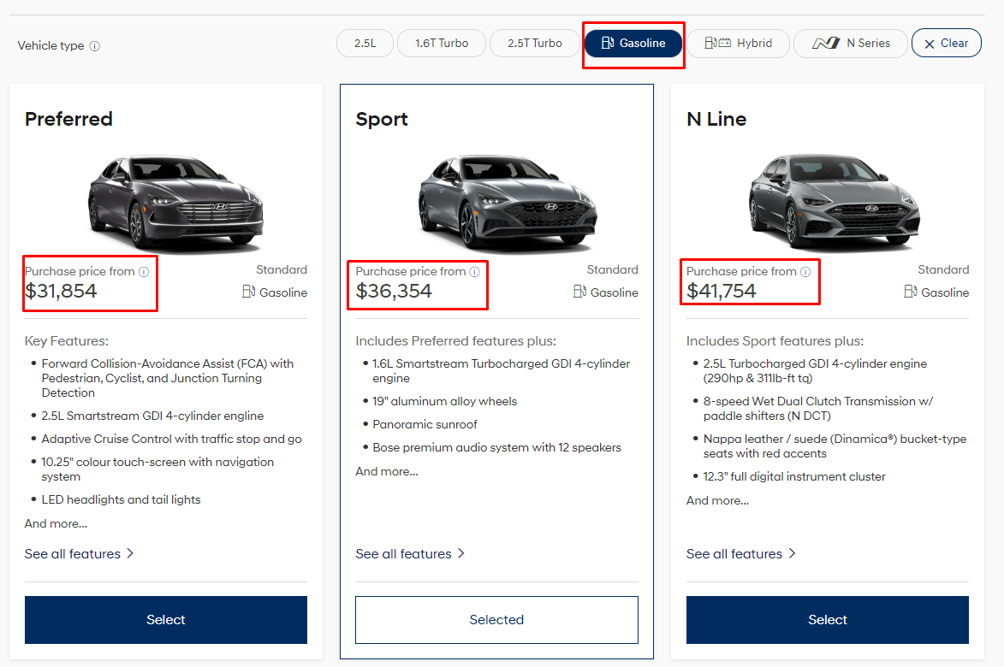Click '2.5L Smartstream GDI 4-cylinder' text
The width and height of the screenshot is (1004, 667).
152,416
